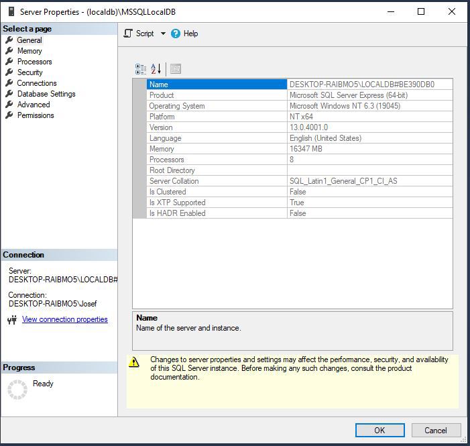470x446 pixels.
Task: Click the value Microsoft SQL Server Express (64-bit)
Action: point(349,95)
